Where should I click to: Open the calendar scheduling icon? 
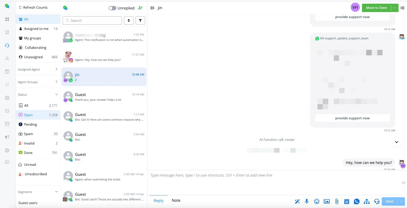point(346,201)
